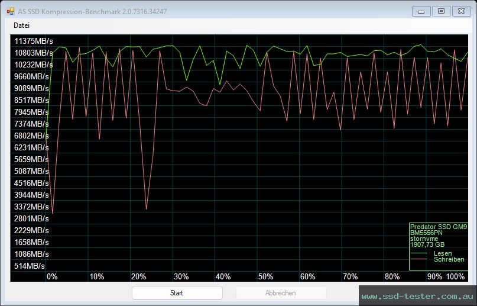Click the 1907,73 GB capacity text

(427, 244)
